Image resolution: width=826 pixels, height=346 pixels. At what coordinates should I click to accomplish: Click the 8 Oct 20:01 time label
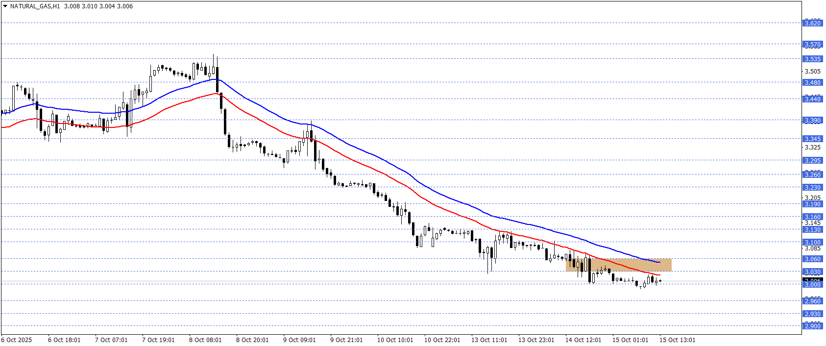click(252, 340)
